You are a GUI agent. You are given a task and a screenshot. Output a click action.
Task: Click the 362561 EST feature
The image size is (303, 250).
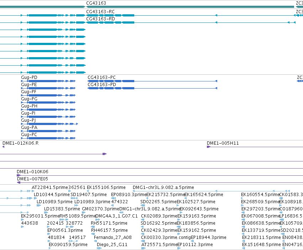click(70, 191)
